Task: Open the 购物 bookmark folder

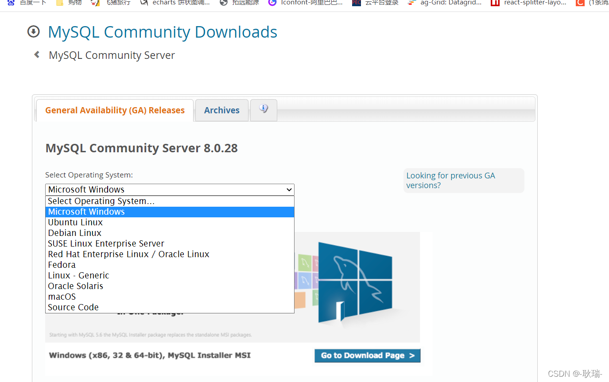Action: point(69,3)
